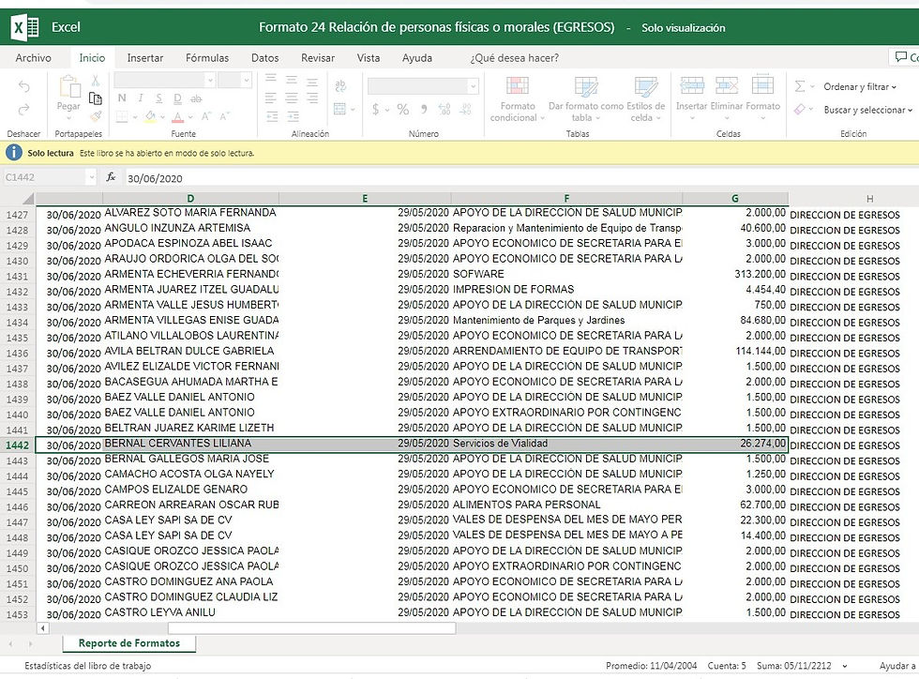
Task: Click the ¿Qué desea hacer? search box
Action: (x=514, y=58)
